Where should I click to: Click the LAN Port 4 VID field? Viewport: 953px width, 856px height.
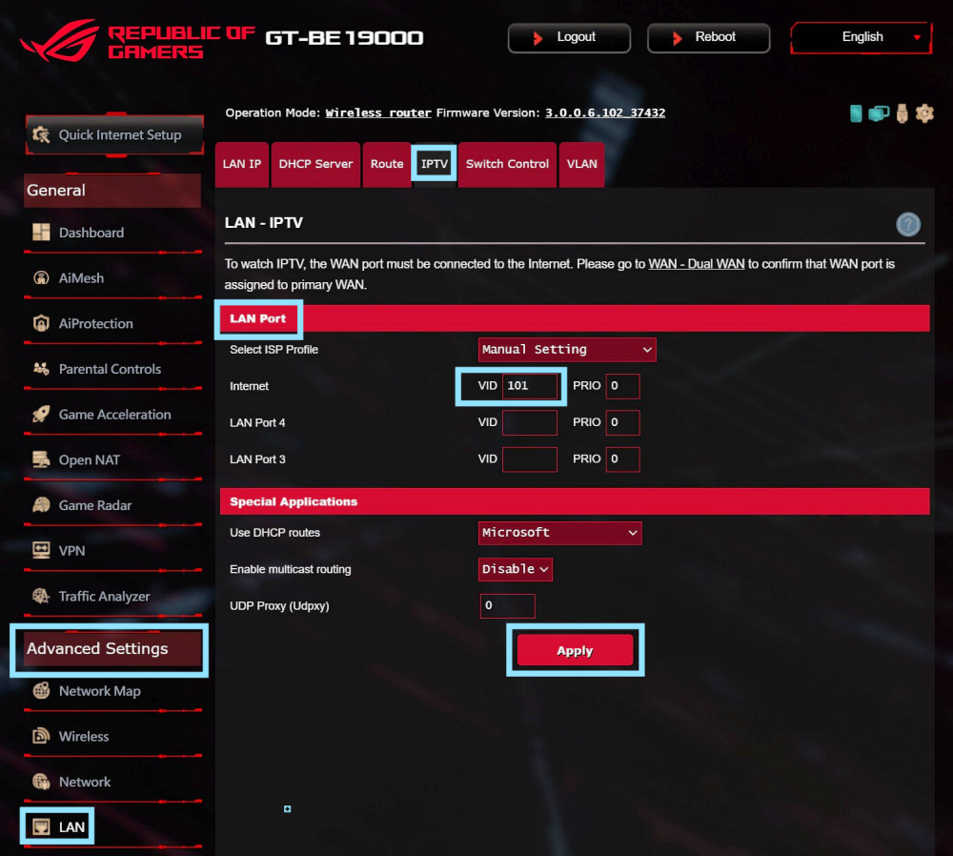tap(529, 422)
